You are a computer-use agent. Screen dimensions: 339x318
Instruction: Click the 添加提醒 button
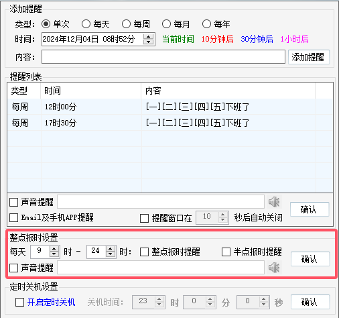(x=309, y=57)
